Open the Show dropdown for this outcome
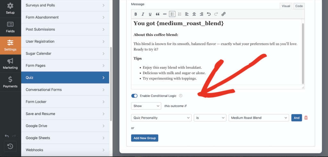 pos(146,106)
